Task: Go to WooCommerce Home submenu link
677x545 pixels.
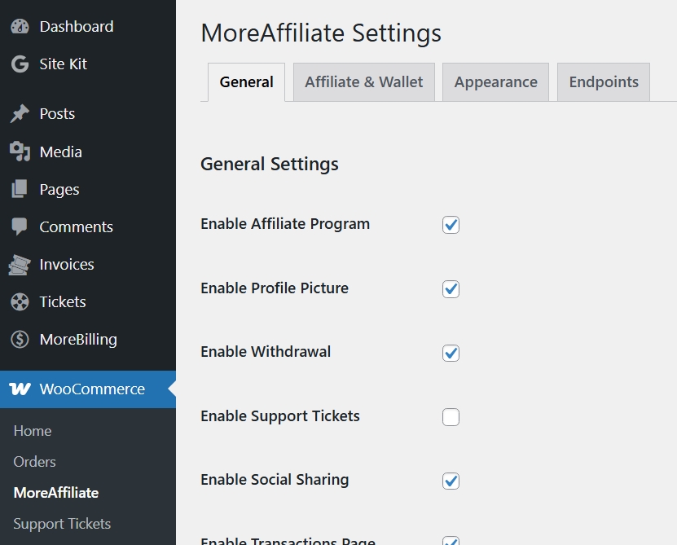Action: (33, 431)
